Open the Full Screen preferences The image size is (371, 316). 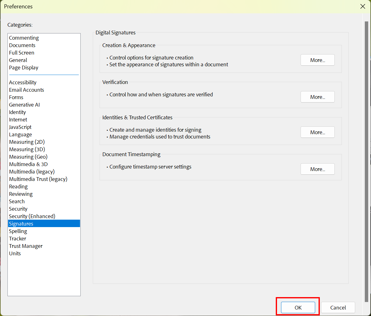21,53
